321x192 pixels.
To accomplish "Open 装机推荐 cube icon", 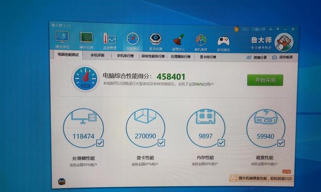I will [201, 43].
